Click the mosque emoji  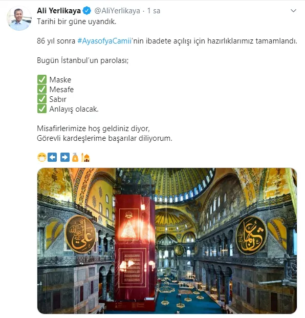pyautogui.click(x=85, y=157)
